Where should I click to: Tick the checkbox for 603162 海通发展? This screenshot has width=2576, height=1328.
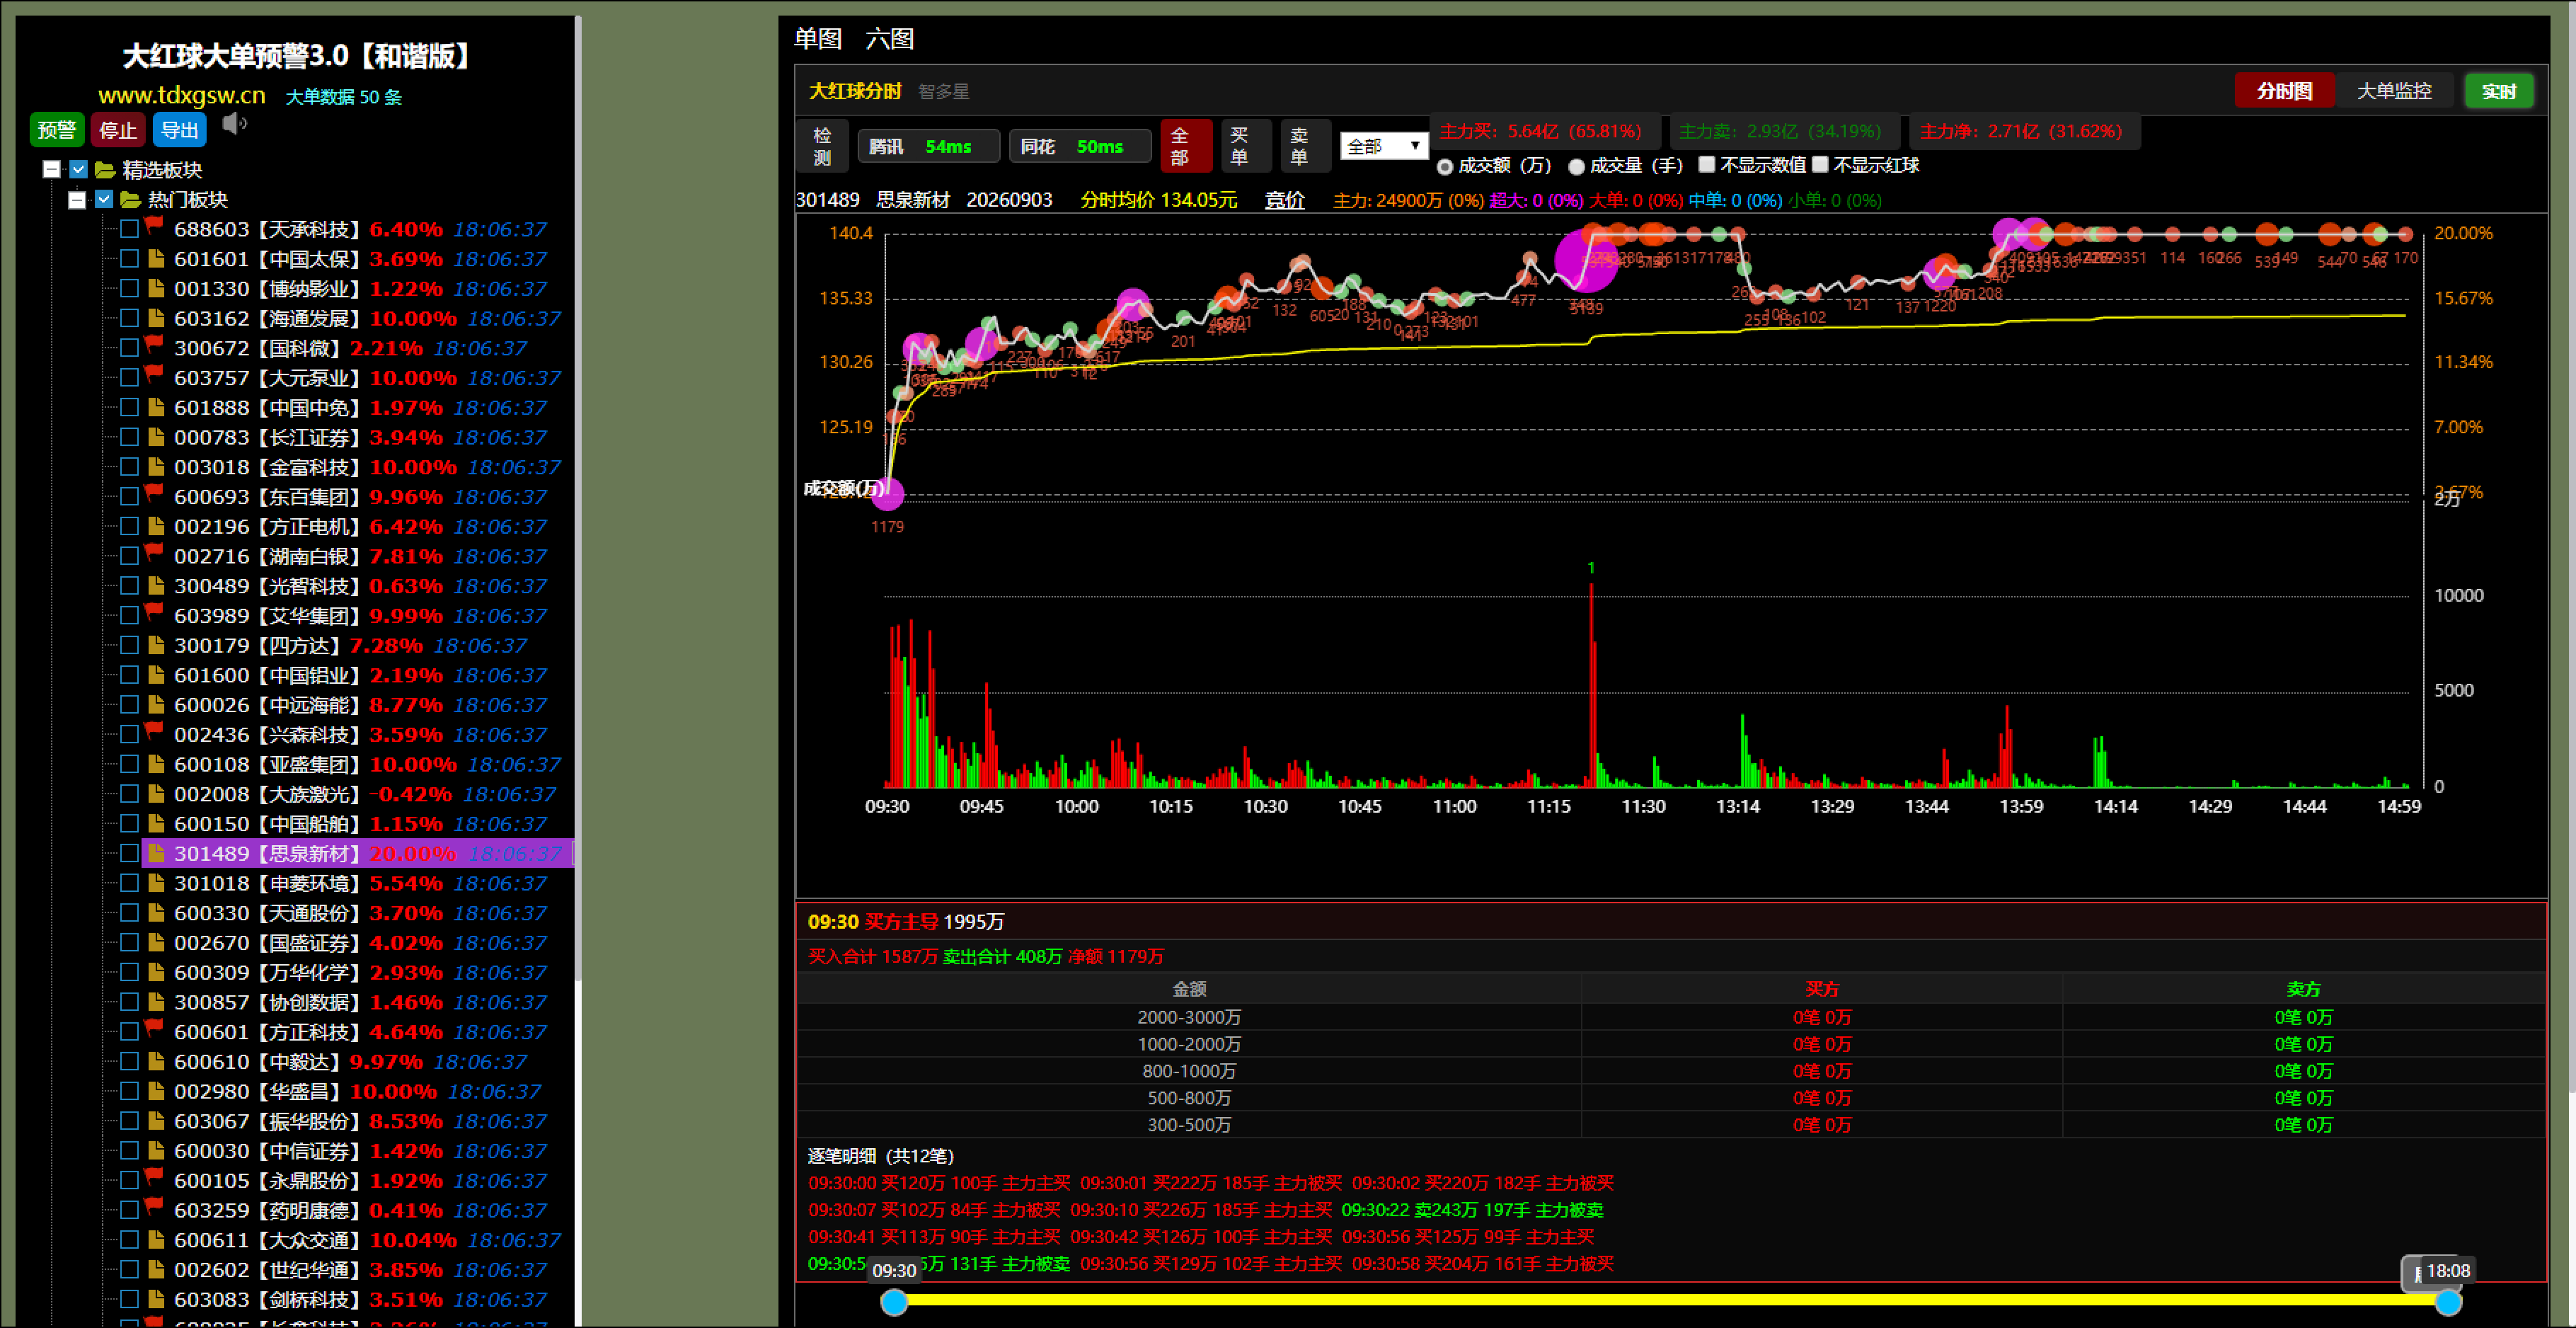[x=129, y=318]
